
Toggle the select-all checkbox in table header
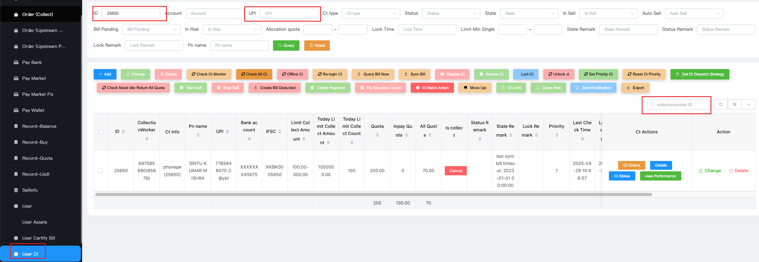[x=101, y=131]
